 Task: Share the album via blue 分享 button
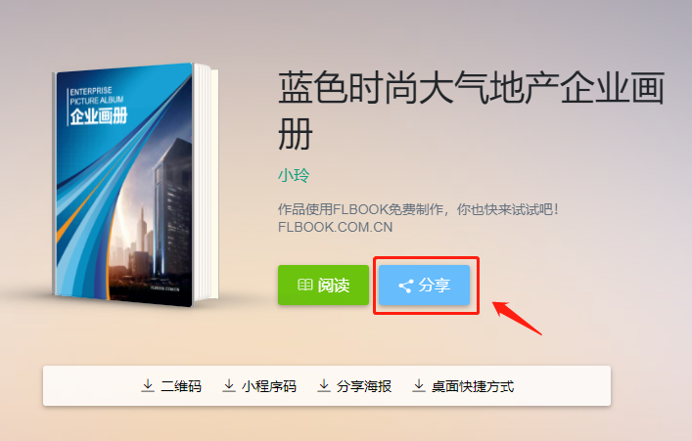click(424, 285)
